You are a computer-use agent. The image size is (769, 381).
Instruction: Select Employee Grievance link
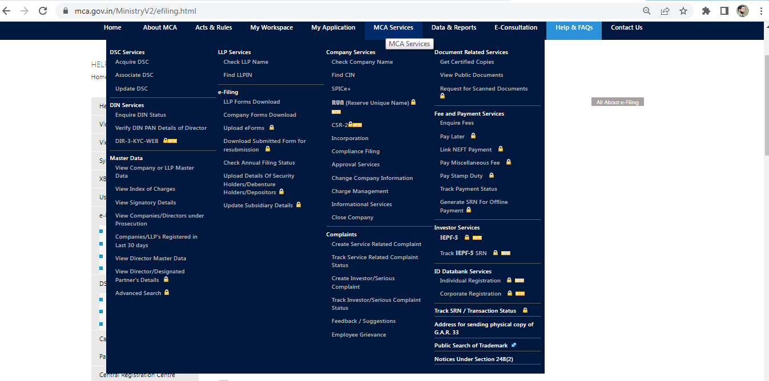click(359, 334)
